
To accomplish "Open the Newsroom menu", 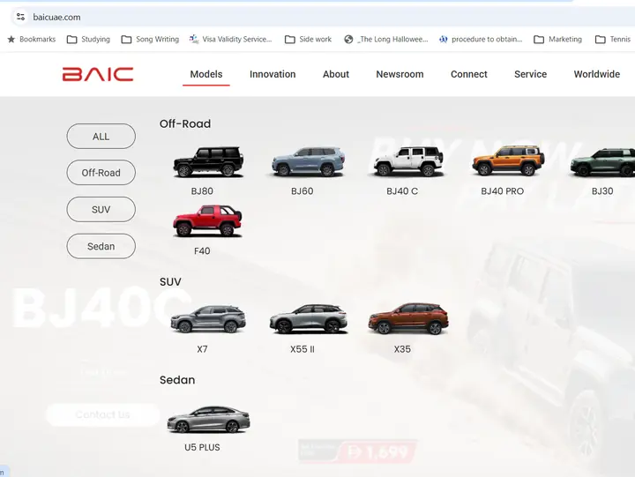I will [x=400, y=74].
